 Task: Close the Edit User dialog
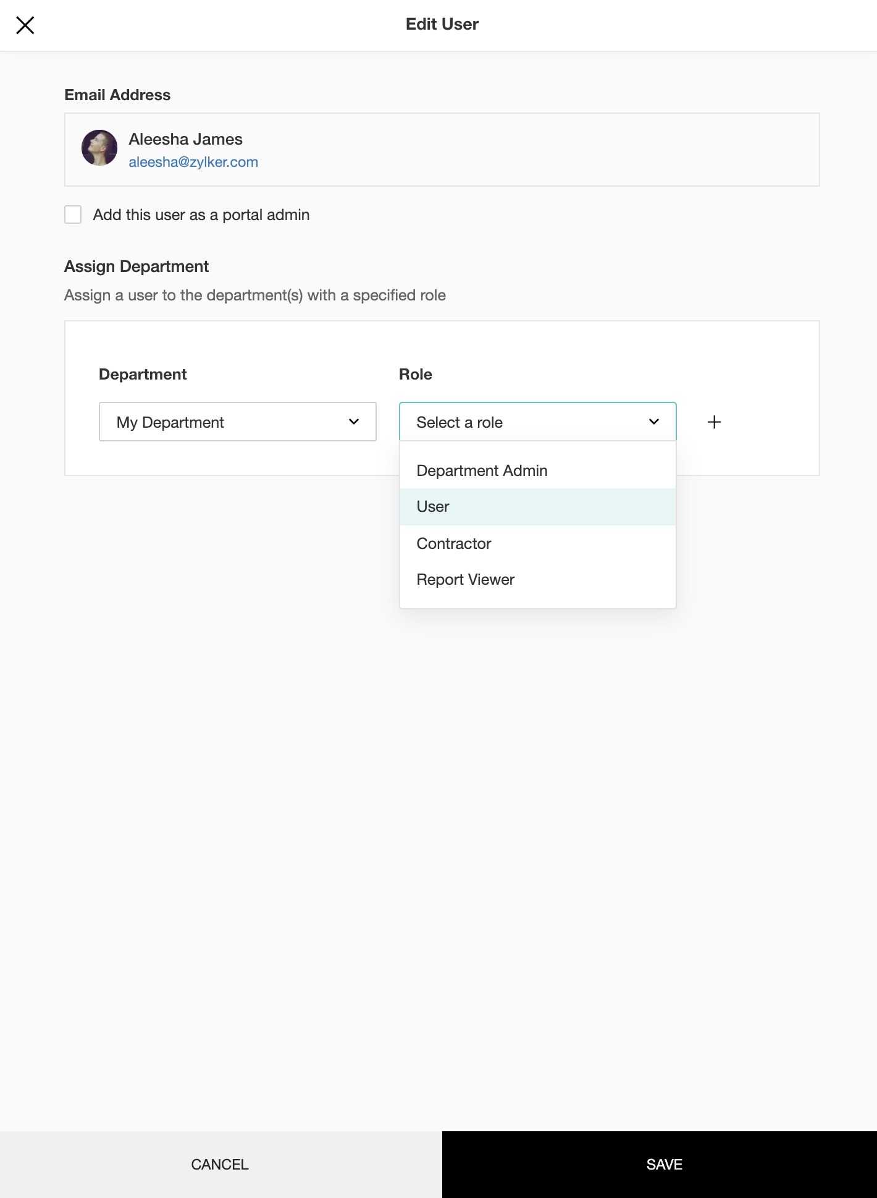pyautogui.click(x=25, y=25)
